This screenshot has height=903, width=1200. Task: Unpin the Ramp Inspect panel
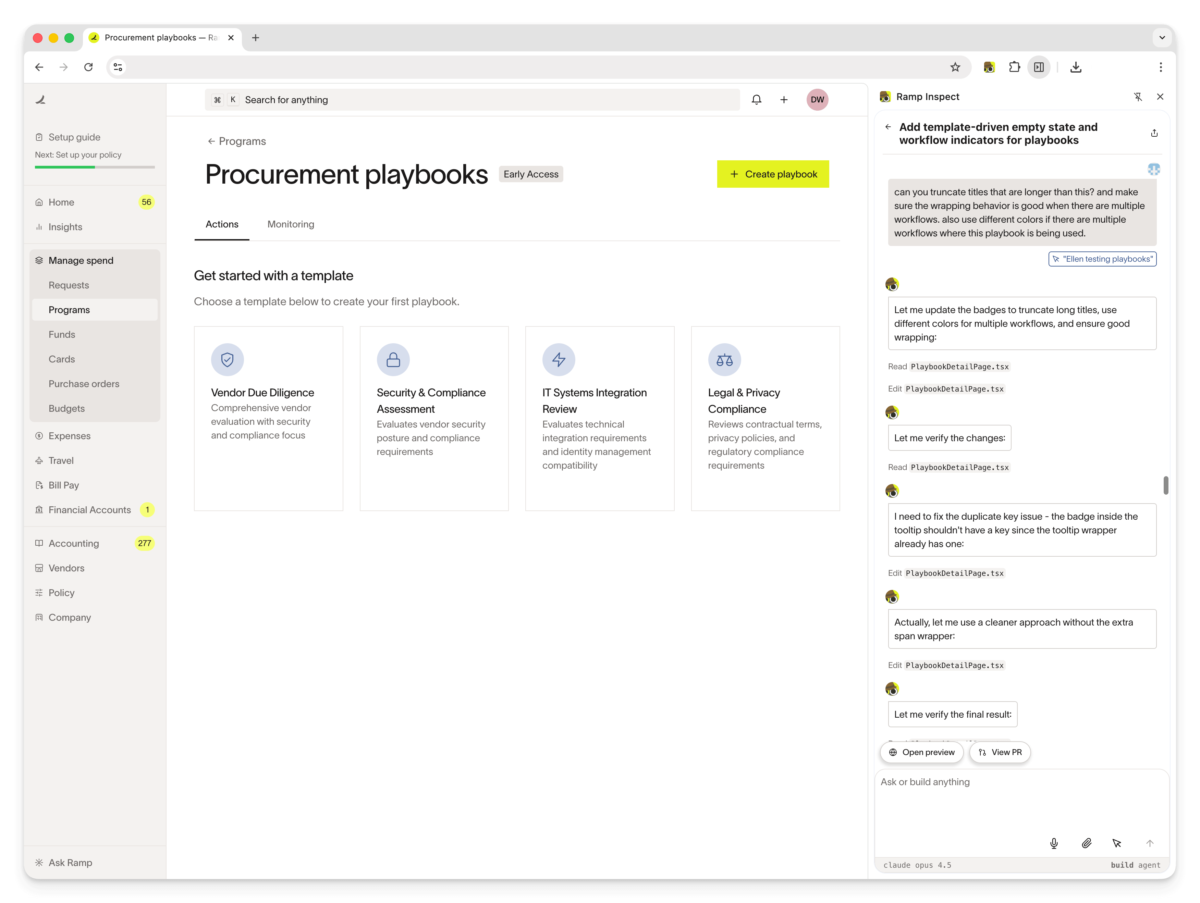coord(1138,97)
